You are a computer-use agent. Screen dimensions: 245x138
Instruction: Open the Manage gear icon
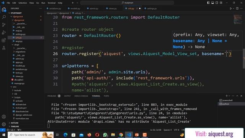(x=4, y=124)
